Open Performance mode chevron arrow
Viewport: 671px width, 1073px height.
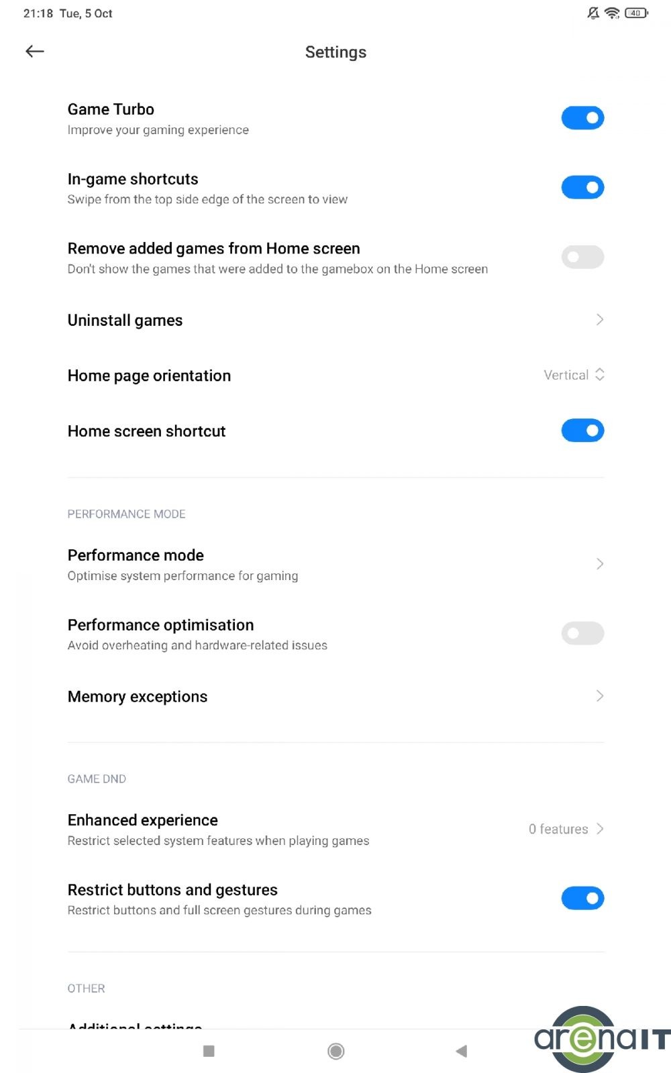pos(599,564)
